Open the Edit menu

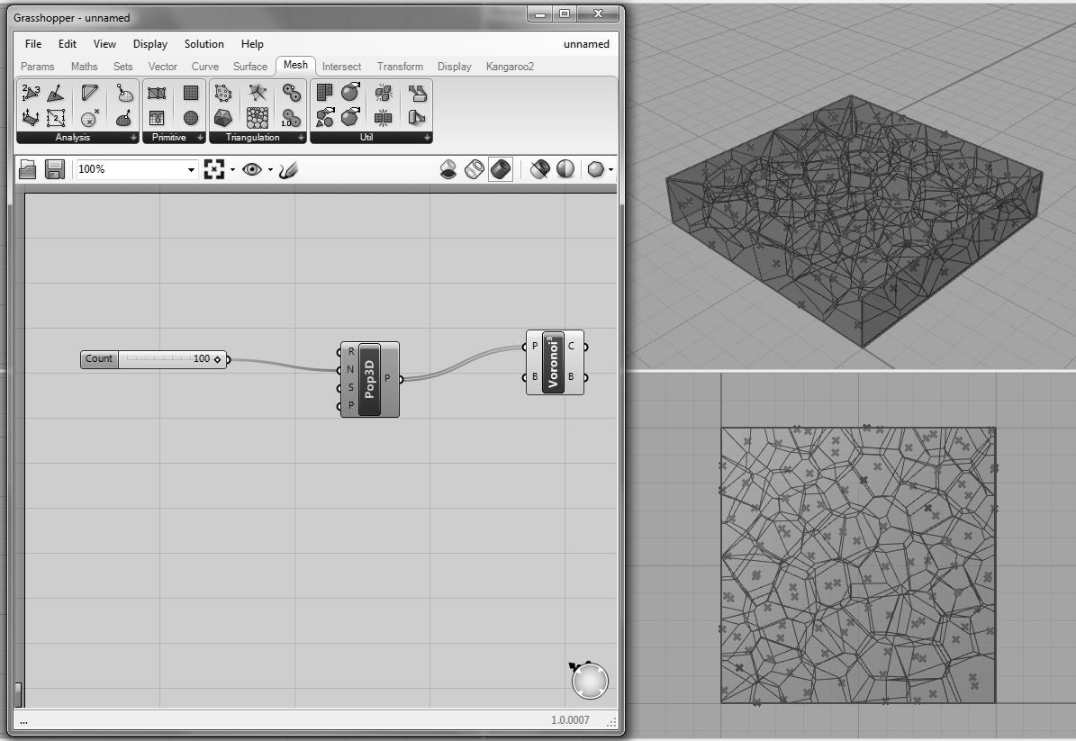tap(68, 44)
